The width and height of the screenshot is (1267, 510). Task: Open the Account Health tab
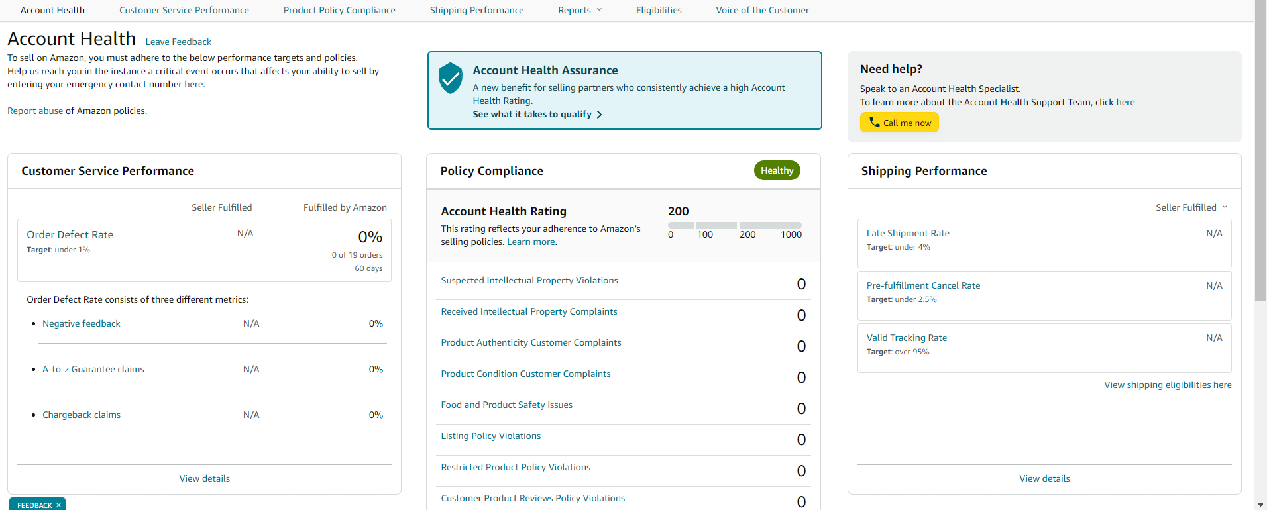click(52, 10)
